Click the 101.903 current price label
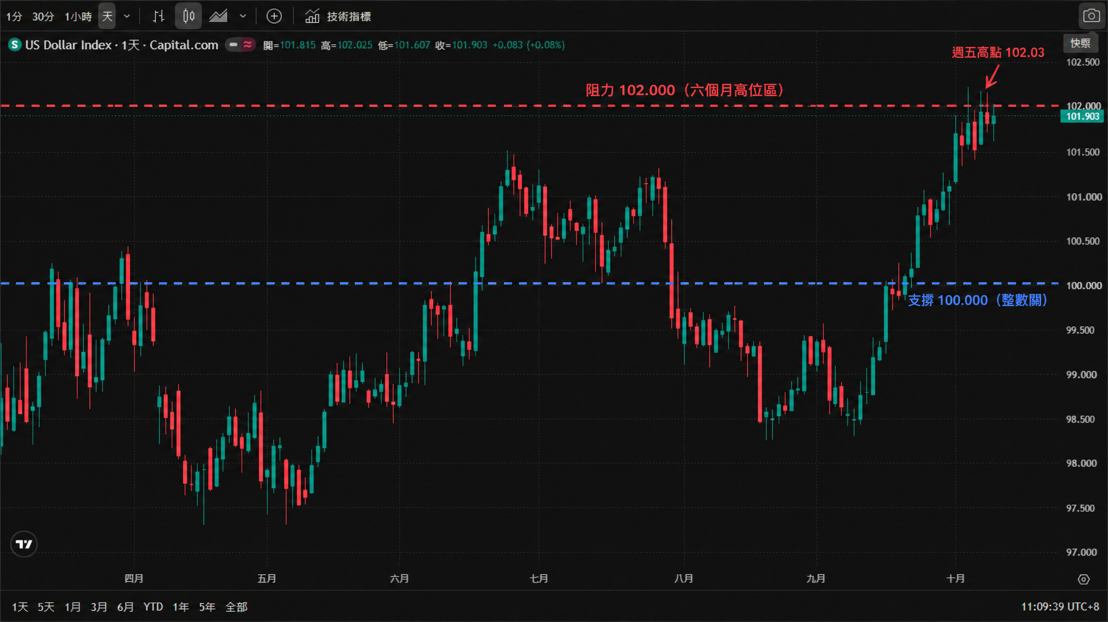 [1082, 116]
